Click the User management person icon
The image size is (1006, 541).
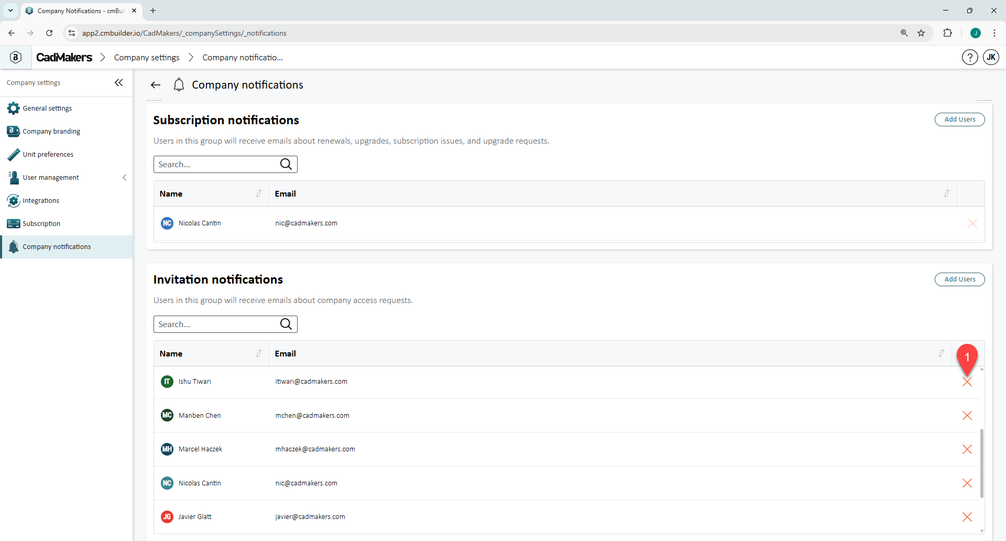click(14, 177)
